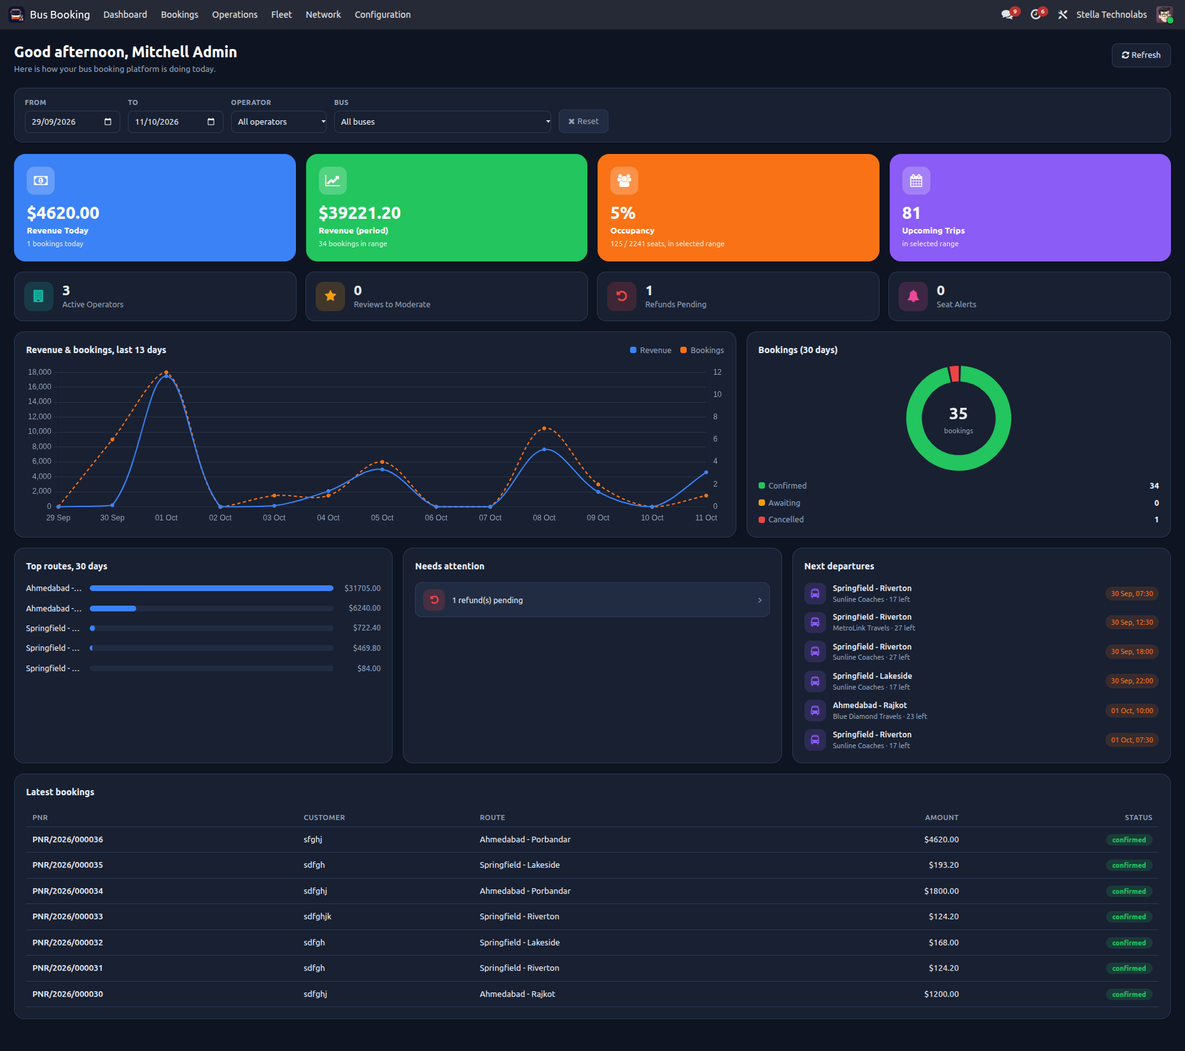The image size is (1185, 1051).
Task: Click the refund icon in Needs attention
Action: tap(434, 600)
